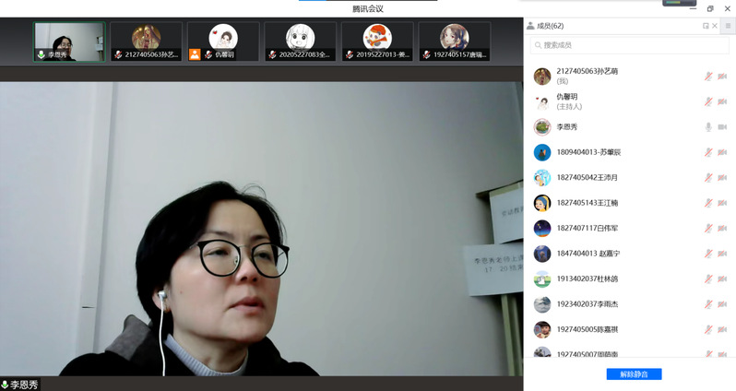Close the members panel
This screenshot has height=391, width=736.
(x=715, y=26)
